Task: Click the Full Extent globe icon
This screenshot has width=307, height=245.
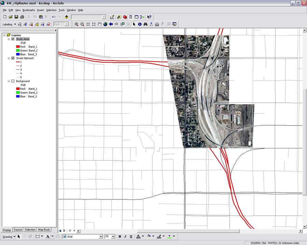Action: pyautogui.click(x=105, y=24)
